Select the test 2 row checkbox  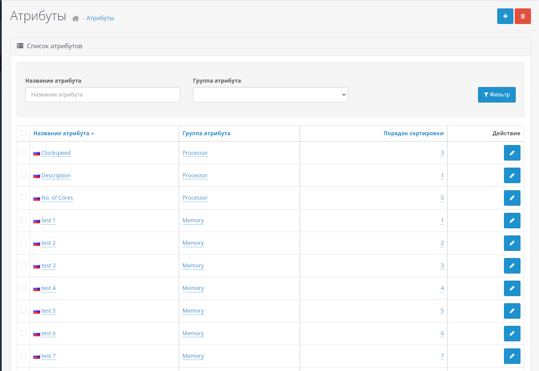click(x=23, y=242)
